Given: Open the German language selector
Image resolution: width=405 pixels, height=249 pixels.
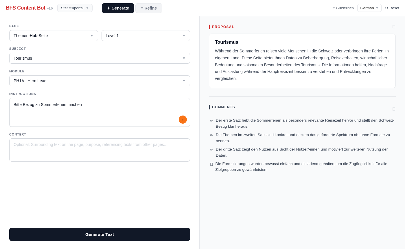Looking at the screenshot, I should click(x=369, y=8).
